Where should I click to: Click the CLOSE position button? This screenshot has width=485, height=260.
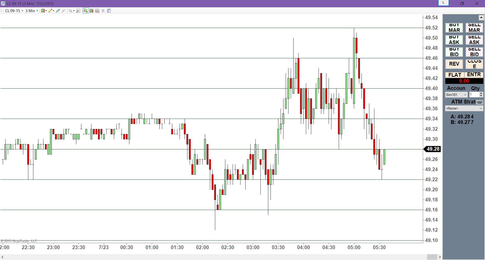474,64
